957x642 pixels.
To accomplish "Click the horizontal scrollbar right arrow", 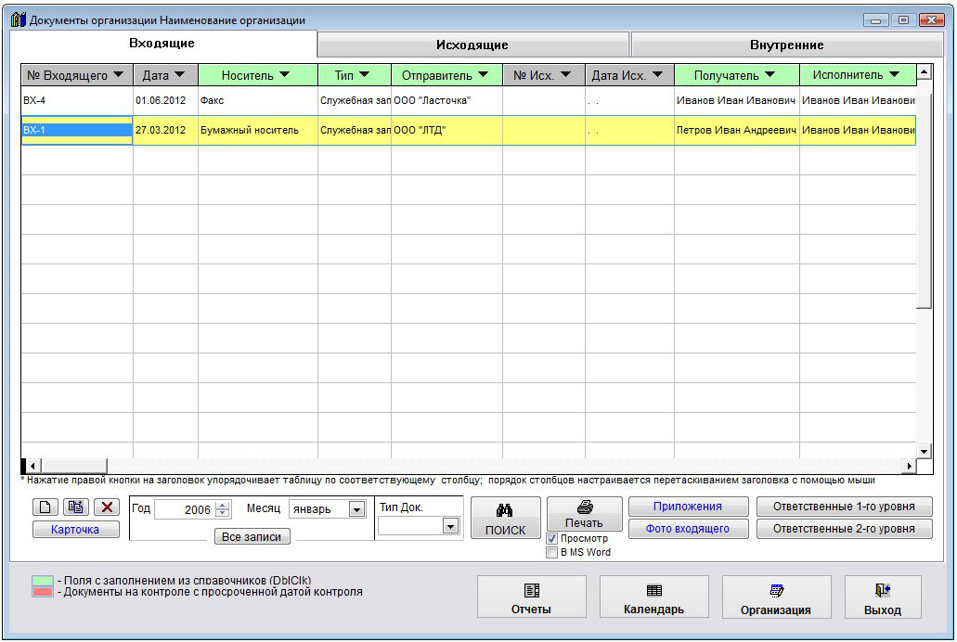I will (910, 466).
